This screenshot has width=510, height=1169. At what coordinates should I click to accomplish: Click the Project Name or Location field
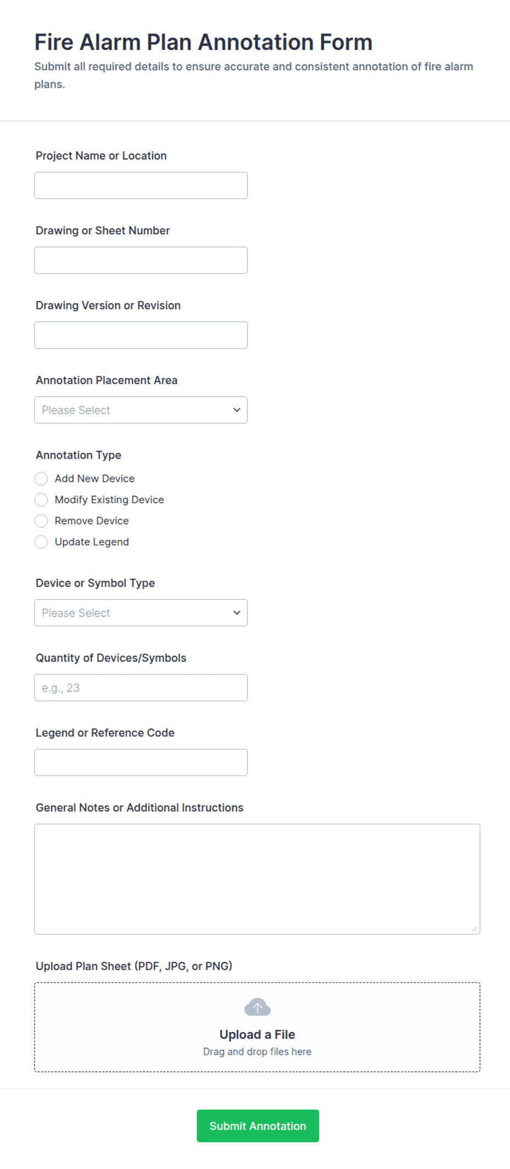pyautogui.click(x=140, y=185)
